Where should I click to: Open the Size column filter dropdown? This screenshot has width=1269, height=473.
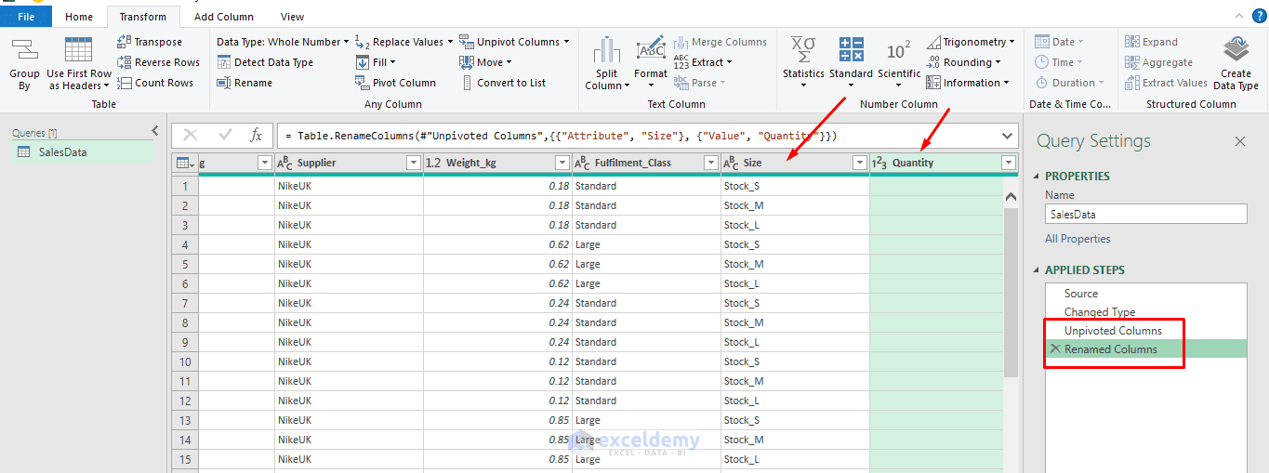point(860,163)
